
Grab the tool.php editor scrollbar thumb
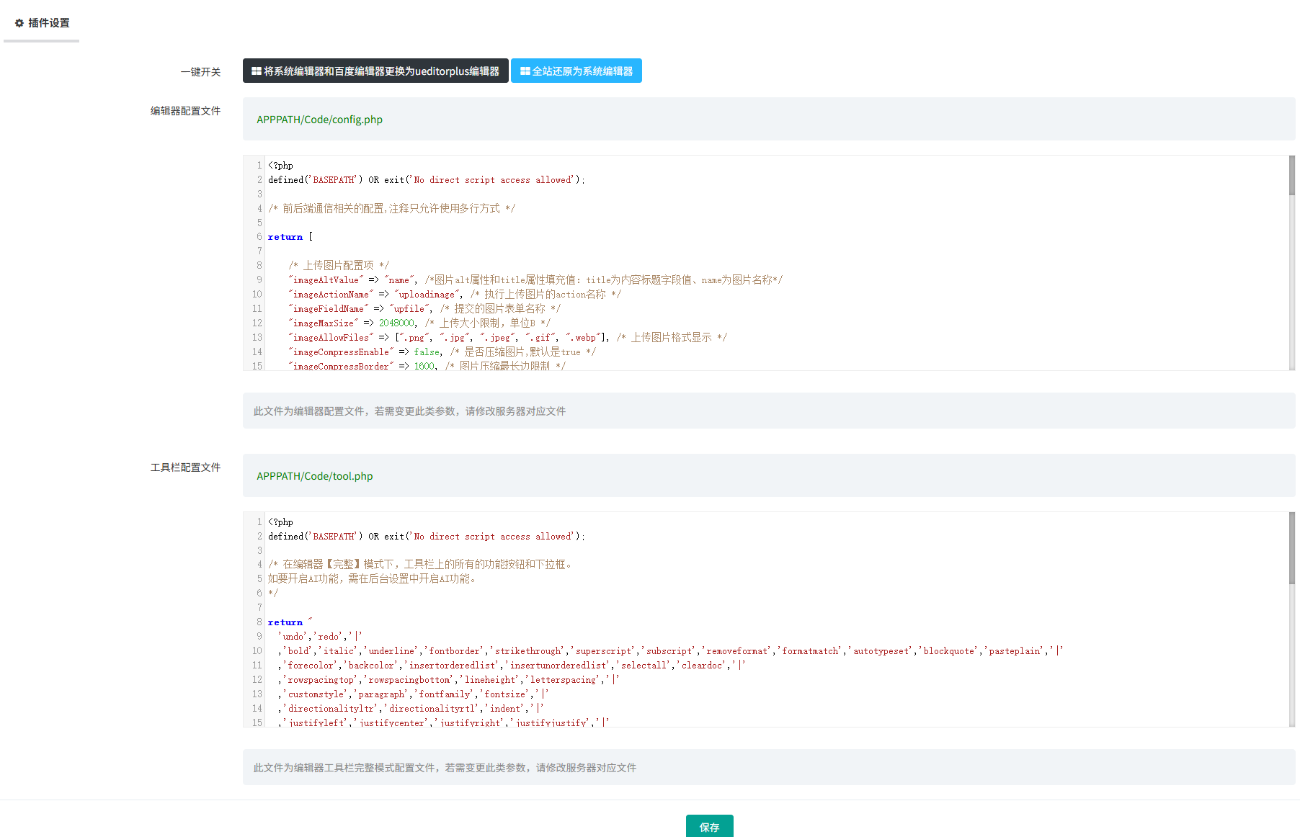(1291, 547)
